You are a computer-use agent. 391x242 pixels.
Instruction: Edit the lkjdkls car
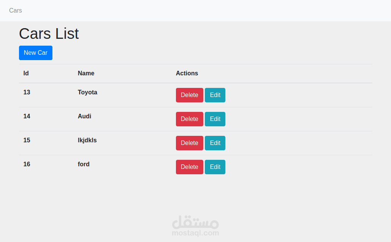click(215, 143)
